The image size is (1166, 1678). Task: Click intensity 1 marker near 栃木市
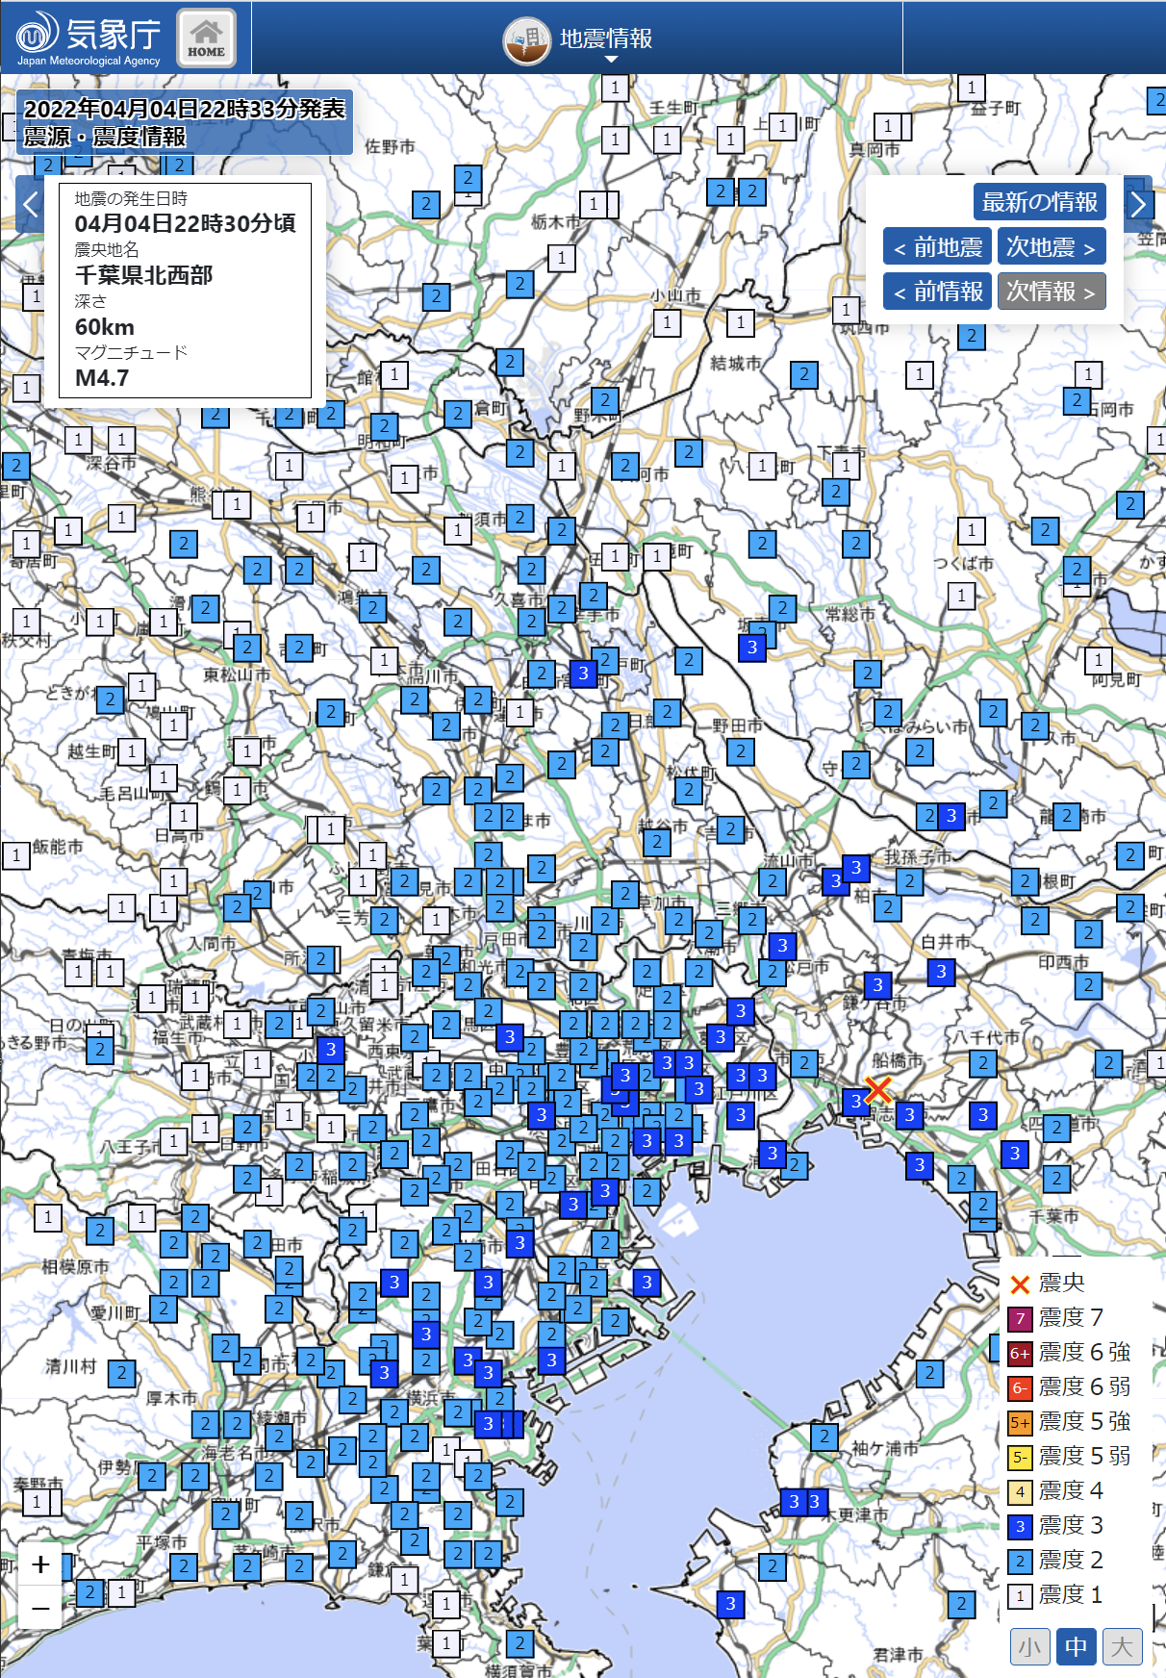click(x=594, y=204)
